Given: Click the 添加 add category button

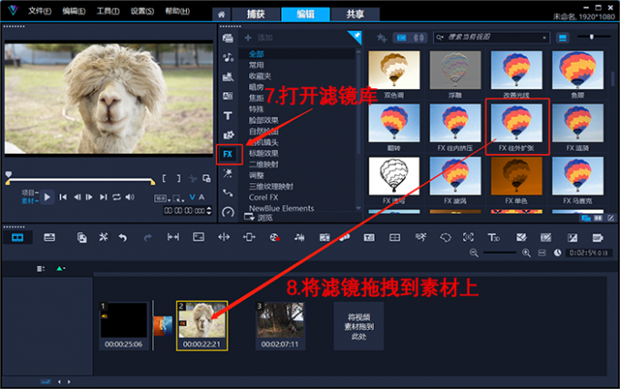Looking at the screenshot, I should click(x=259, y=38).
